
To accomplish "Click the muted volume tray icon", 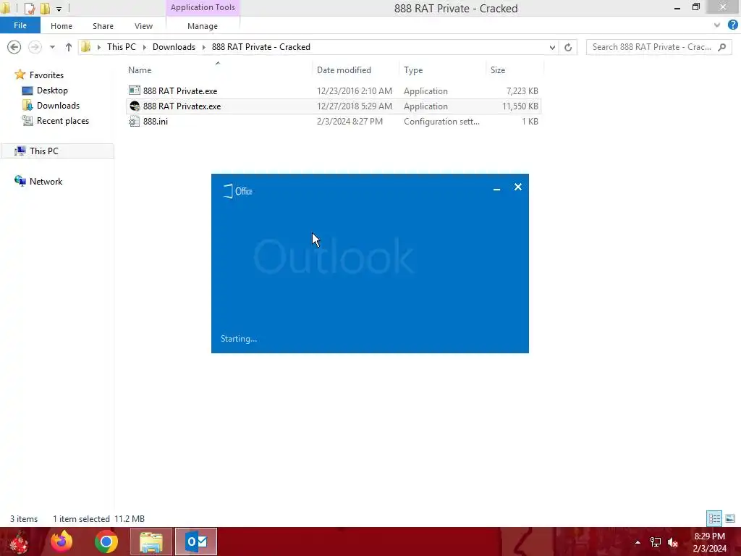I will click(673, 542).
